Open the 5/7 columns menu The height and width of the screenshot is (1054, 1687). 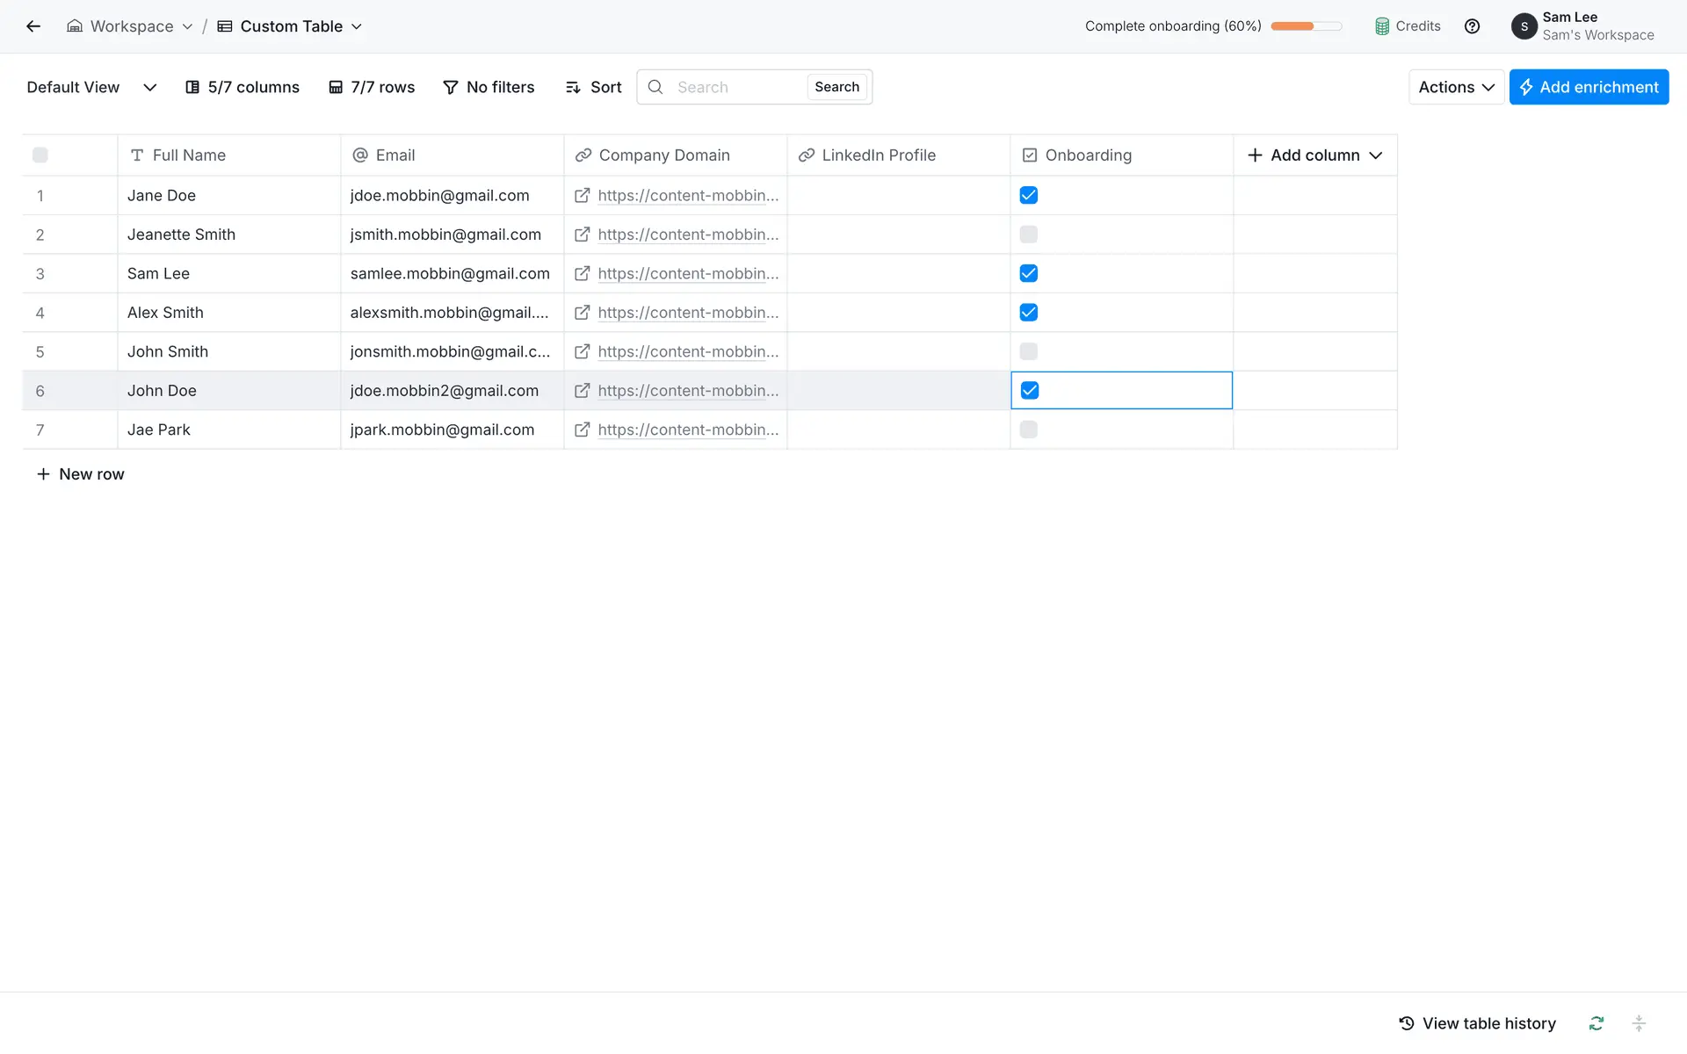(243, 87)
